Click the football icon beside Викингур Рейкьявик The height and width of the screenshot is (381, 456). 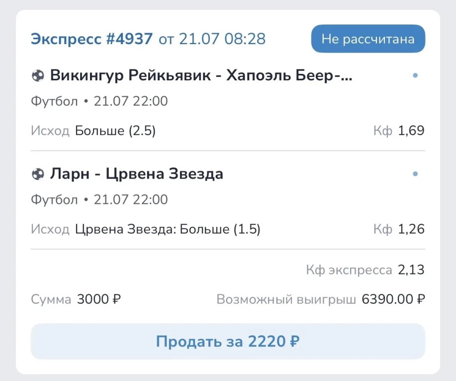38,76
